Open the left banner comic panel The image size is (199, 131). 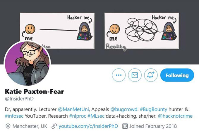point(57,31)
